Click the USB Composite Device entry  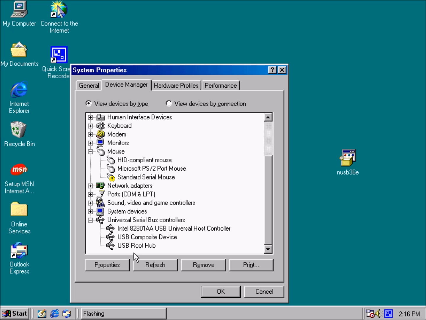(147, 237)
